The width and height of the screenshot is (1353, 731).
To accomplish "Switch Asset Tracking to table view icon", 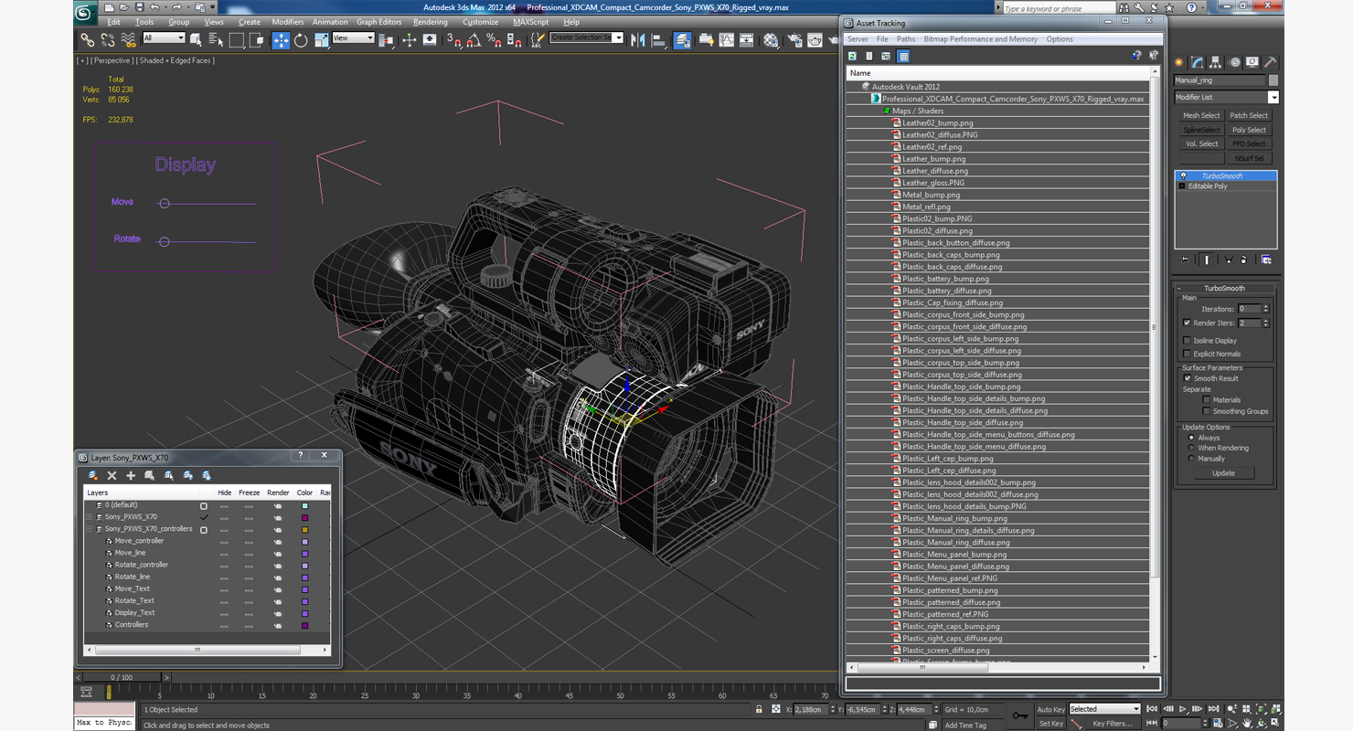I will [x=903, y=56].
